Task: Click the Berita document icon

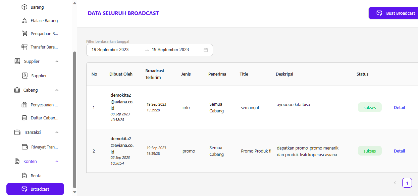Action: (x=24, y=176)
